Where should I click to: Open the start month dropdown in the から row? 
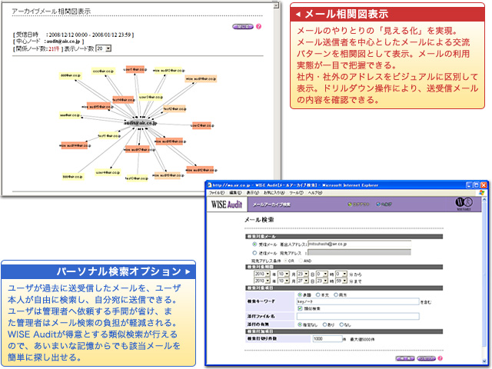(284, 274)
